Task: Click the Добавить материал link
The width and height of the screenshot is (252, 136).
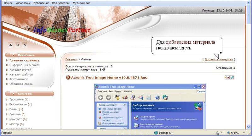Action: (219, 59)
